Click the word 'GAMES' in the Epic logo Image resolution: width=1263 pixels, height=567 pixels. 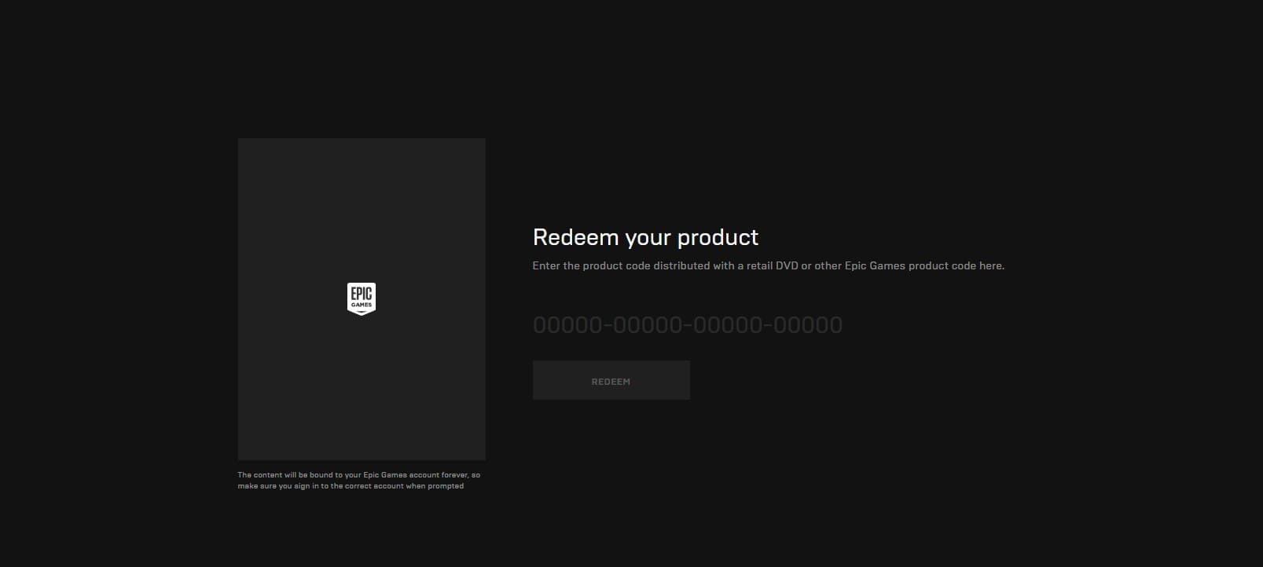pyautogui.click(x=361, y=305)
